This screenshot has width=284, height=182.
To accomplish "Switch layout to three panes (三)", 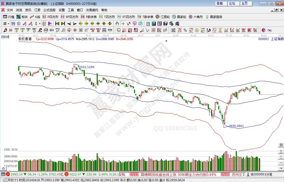I will click(281, 152).
